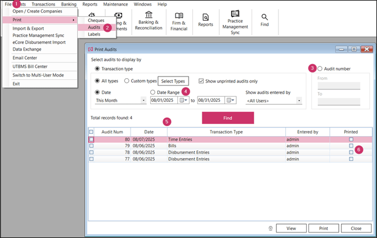Viewport: 377px width, 238px height.
Task: Expand the Print submenu in File menu
Action: point(42,20)
